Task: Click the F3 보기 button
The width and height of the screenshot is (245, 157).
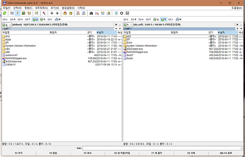Action: (x=19, y=153)
